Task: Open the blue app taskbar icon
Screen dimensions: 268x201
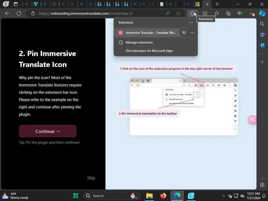Action: coord(191,196)
